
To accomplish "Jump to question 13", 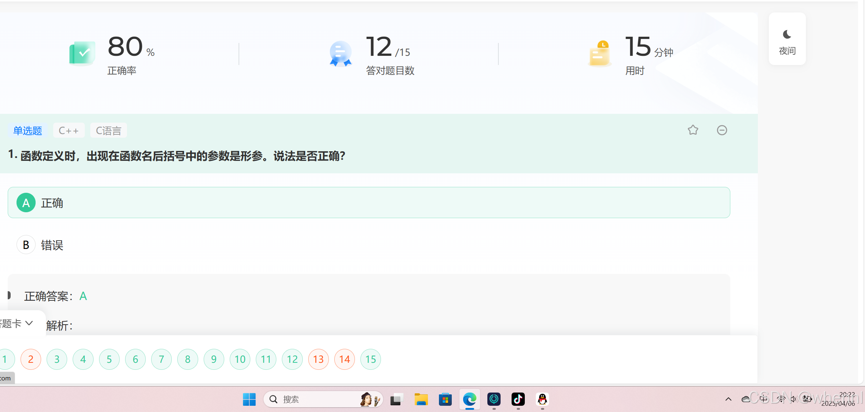I will point(318,359).
